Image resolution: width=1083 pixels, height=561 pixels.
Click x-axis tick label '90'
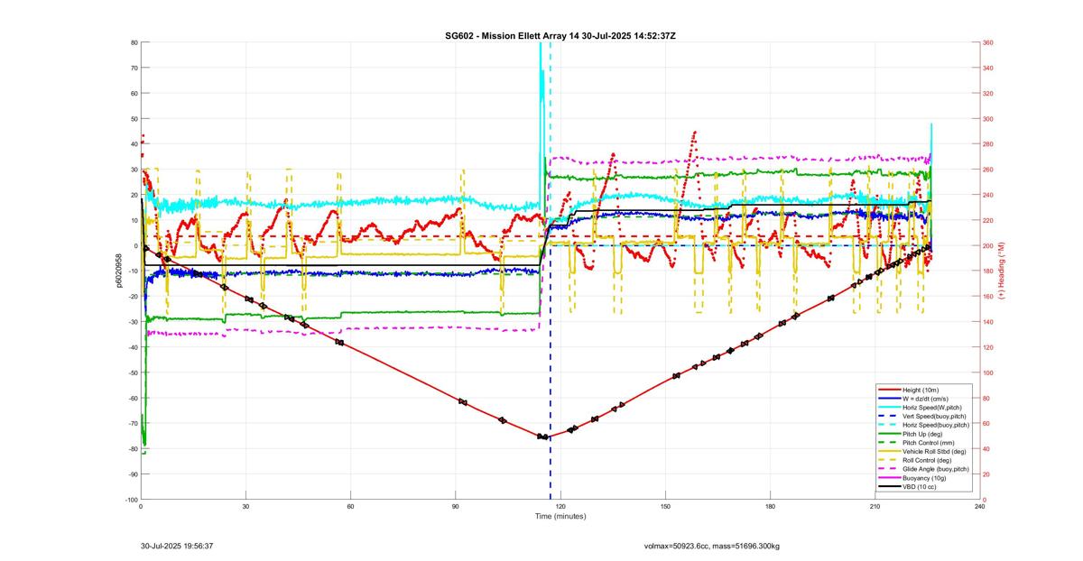[455, 507]
